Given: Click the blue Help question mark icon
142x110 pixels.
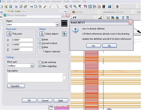Looking at the screenshot, I should pos(109,7).
